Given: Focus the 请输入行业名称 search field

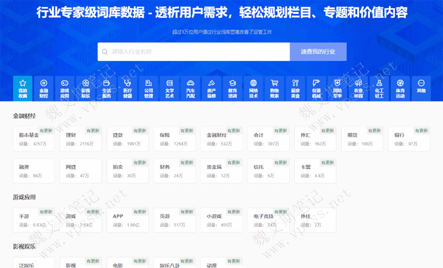Looking at the screenshot, I should (x=194, y=52).
